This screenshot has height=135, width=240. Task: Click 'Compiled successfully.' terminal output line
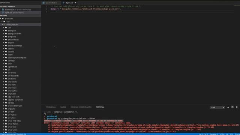click(65, 112)
